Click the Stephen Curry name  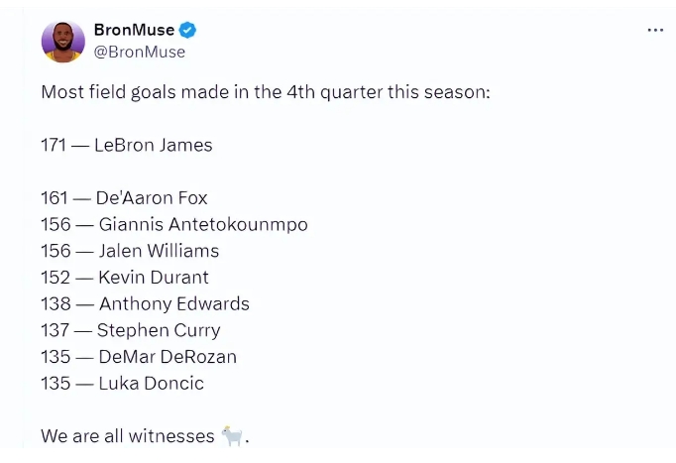tap(159, 331)
